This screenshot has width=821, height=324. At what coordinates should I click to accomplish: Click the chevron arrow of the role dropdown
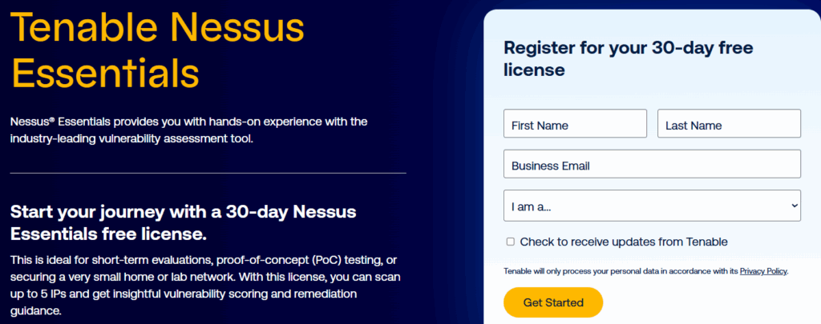coord(795,206)
